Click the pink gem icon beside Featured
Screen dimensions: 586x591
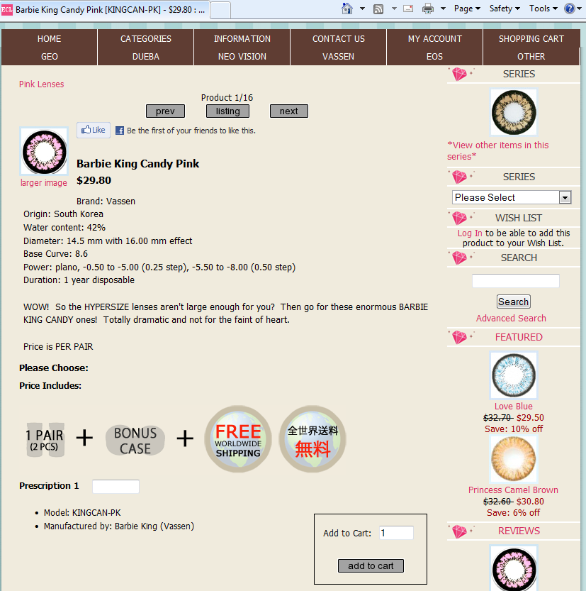[460, 337]
